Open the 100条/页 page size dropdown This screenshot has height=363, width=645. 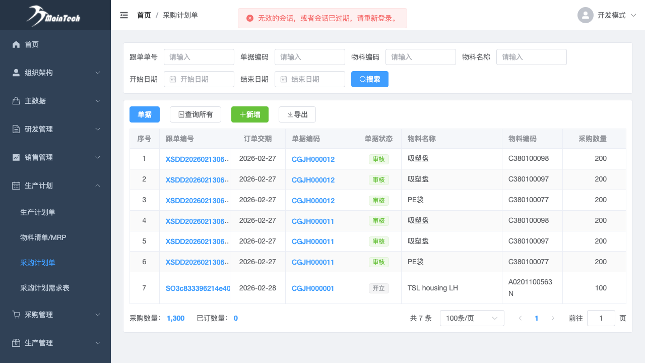pos(472,318)
